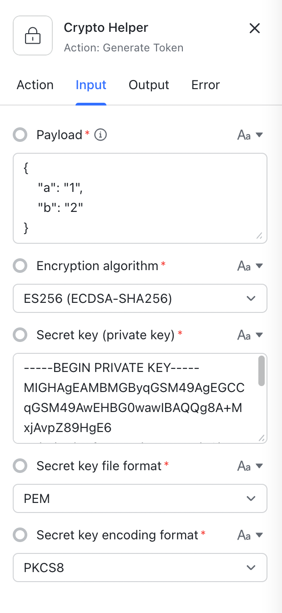
Task: Click the Aa text format icon beside Payload
Action: 244,135
